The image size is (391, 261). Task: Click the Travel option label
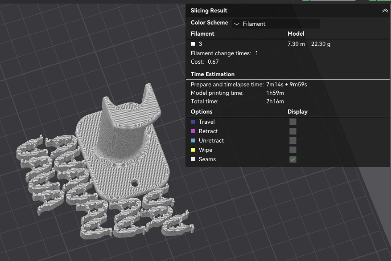pos(207,122)
